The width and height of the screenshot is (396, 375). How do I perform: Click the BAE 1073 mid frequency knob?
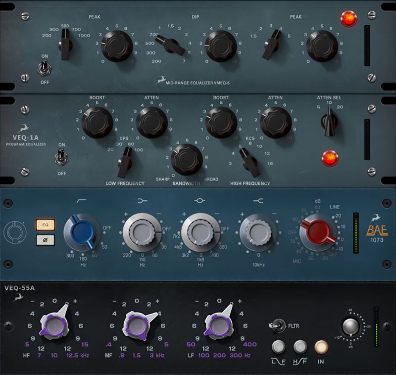[x=200, y=232]
